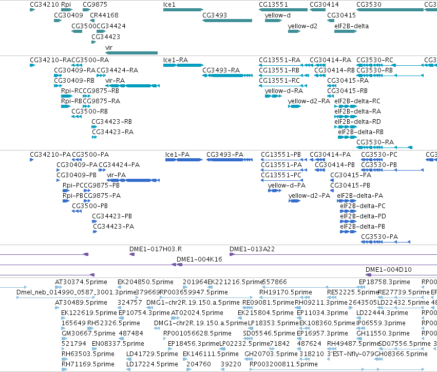Select the CG3530-RA transcript label
The height and width of the screenshot is (372, 437).
(375, 142)
